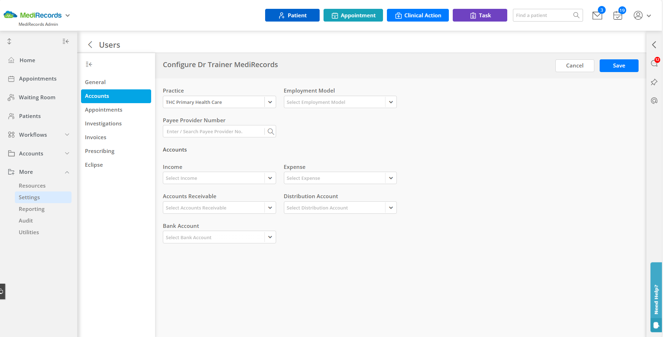Viewport: 663px width, 337px height.
Task: Open the messages inbox icon showing 3 notifications
Action: pos(597,16)
